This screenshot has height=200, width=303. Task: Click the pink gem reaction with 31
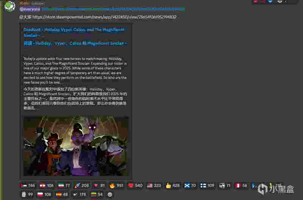click(x=99, y=186)
